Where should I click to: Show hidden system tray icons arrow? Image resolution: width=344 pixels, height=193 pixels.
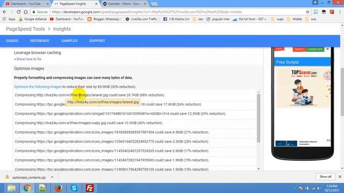(x=295, y=188)
